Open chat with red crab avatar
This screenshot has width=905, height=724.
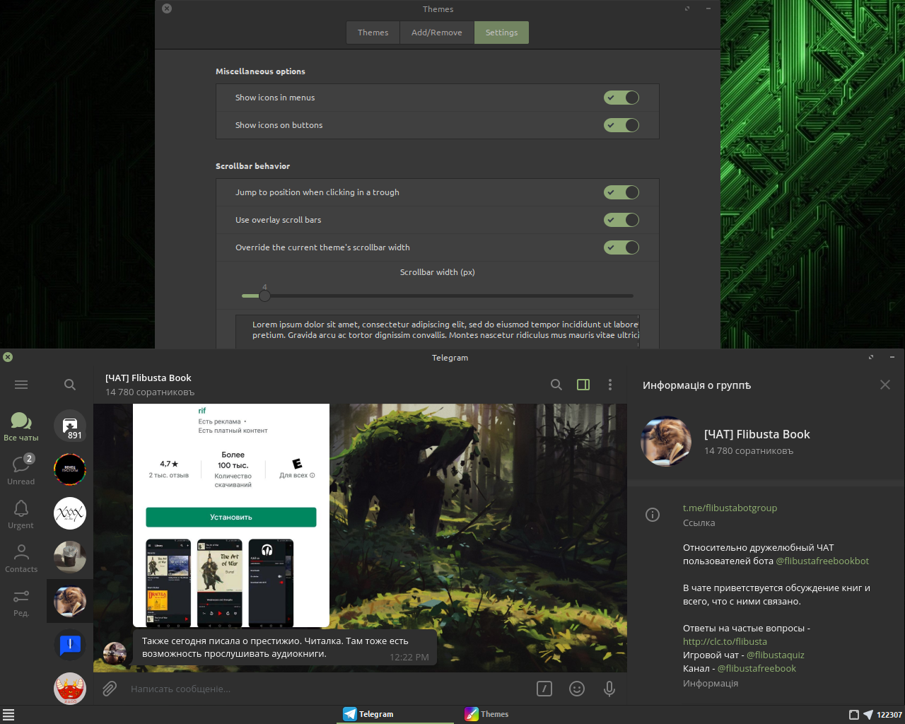click(70, 688)
